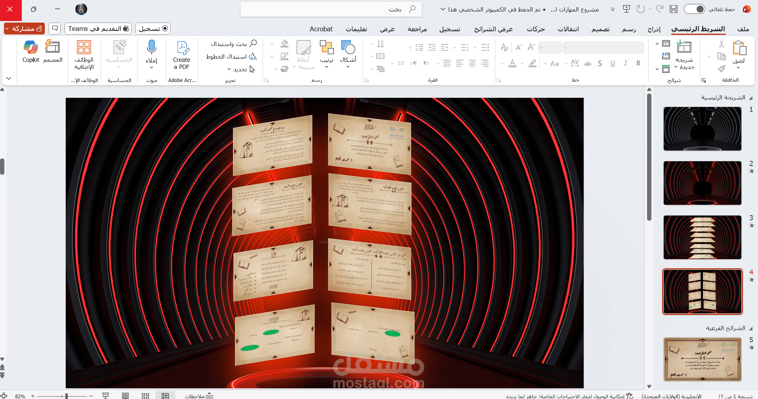Click the comments speech bubble icon

click(x=55, y=29)
